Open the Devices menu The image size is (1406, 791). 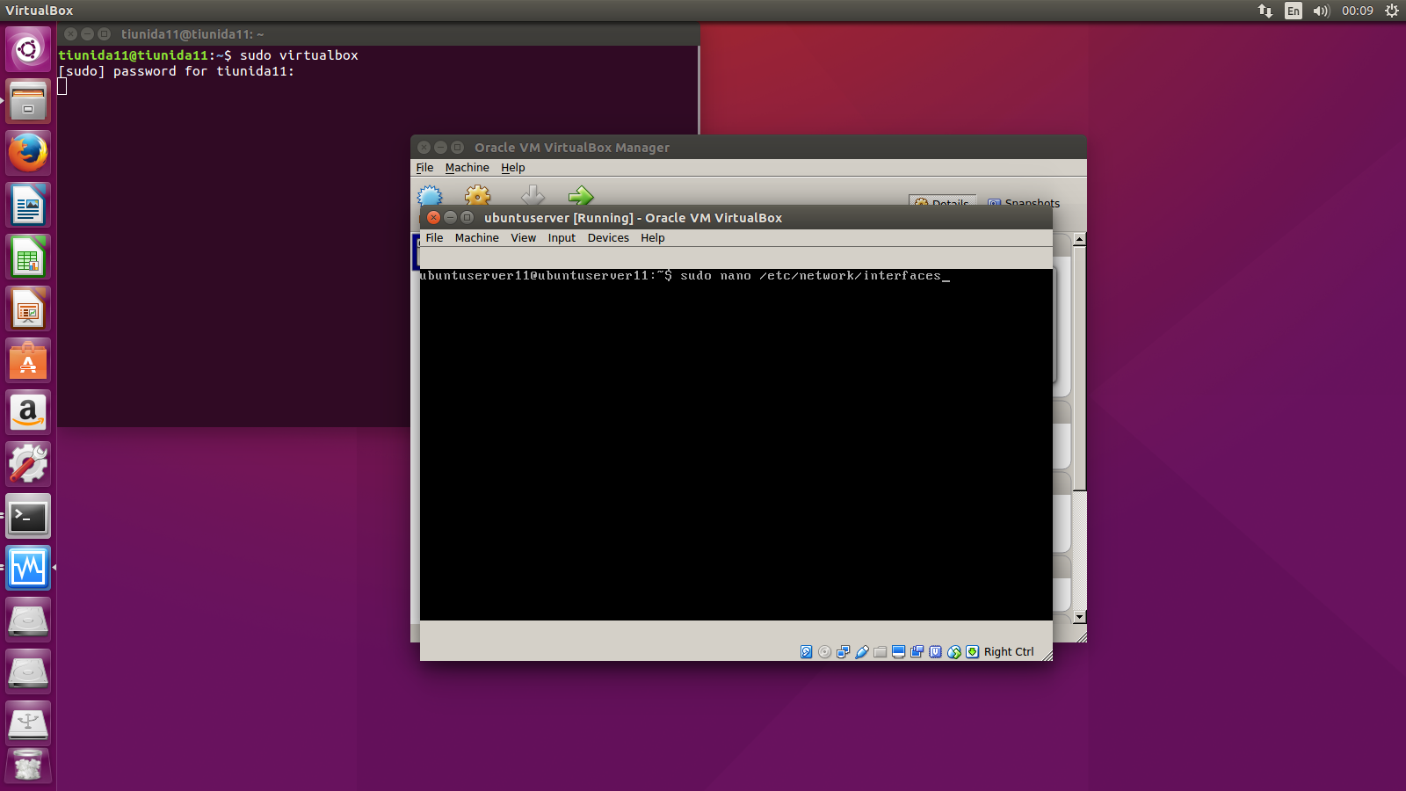607,237
